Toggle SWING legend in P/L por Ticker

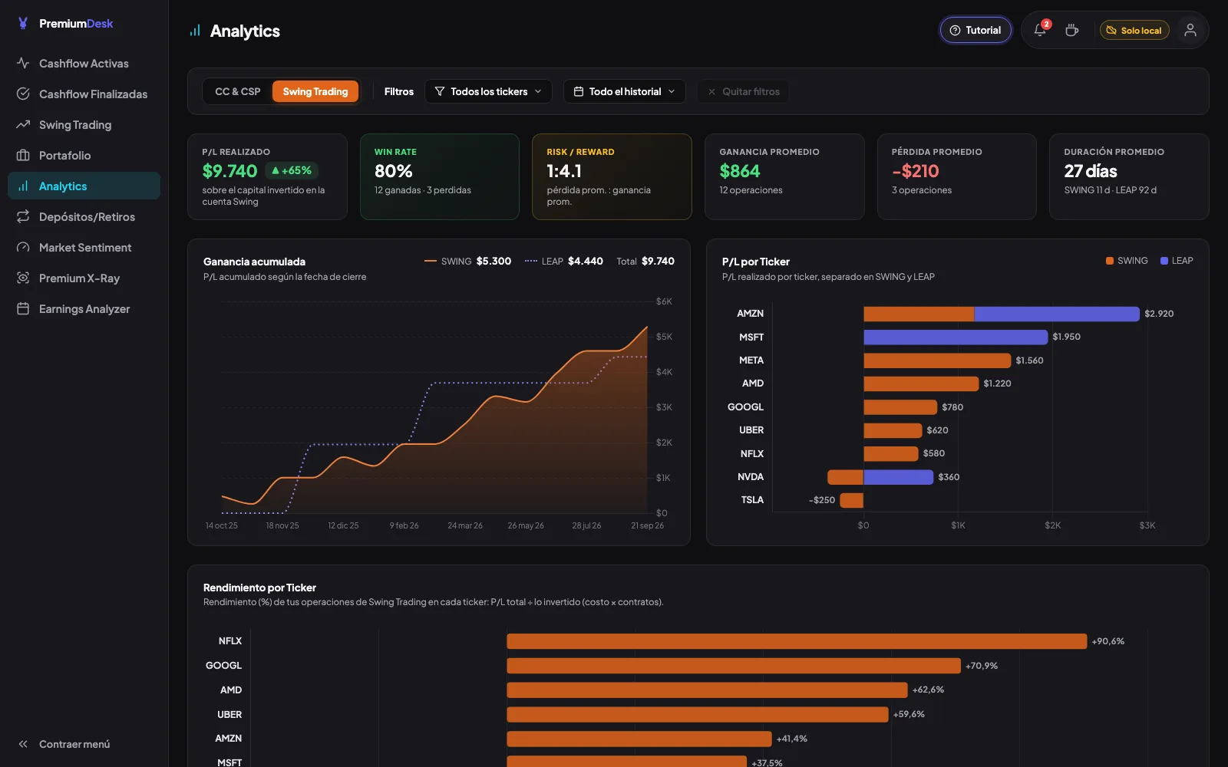pos(1127,261)
